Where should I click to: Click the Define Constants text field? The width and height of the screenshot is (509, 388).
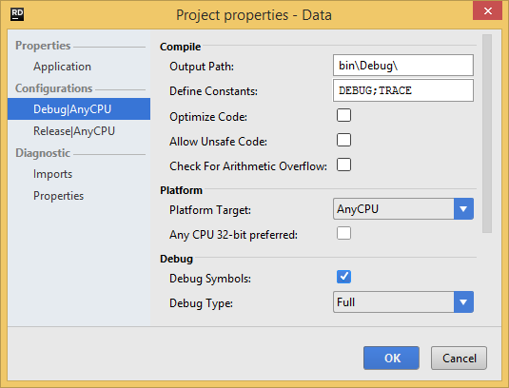pos(403,90)
